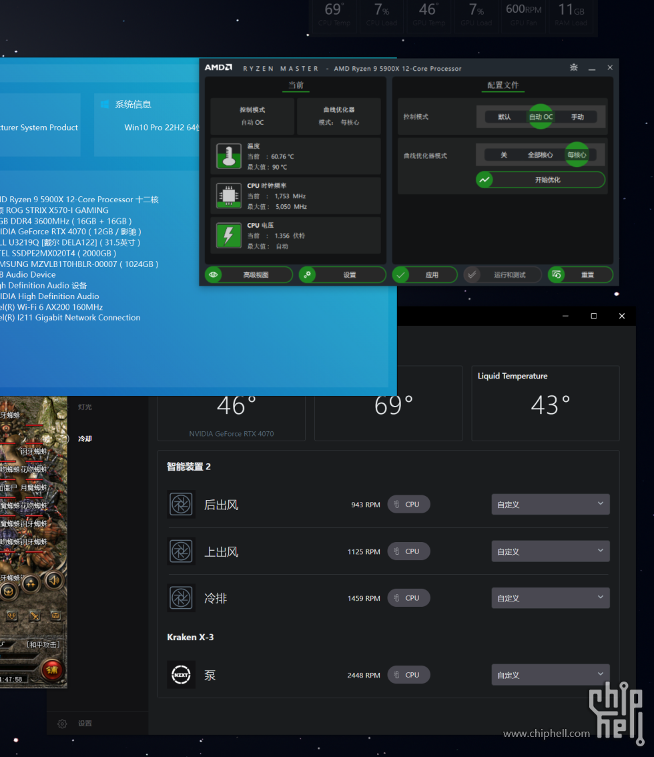Image resolution: width=654 pixels, height=757 pixels.
Task: Click the small chest icon beside the sword icon
Action: (x=55, y=616)
